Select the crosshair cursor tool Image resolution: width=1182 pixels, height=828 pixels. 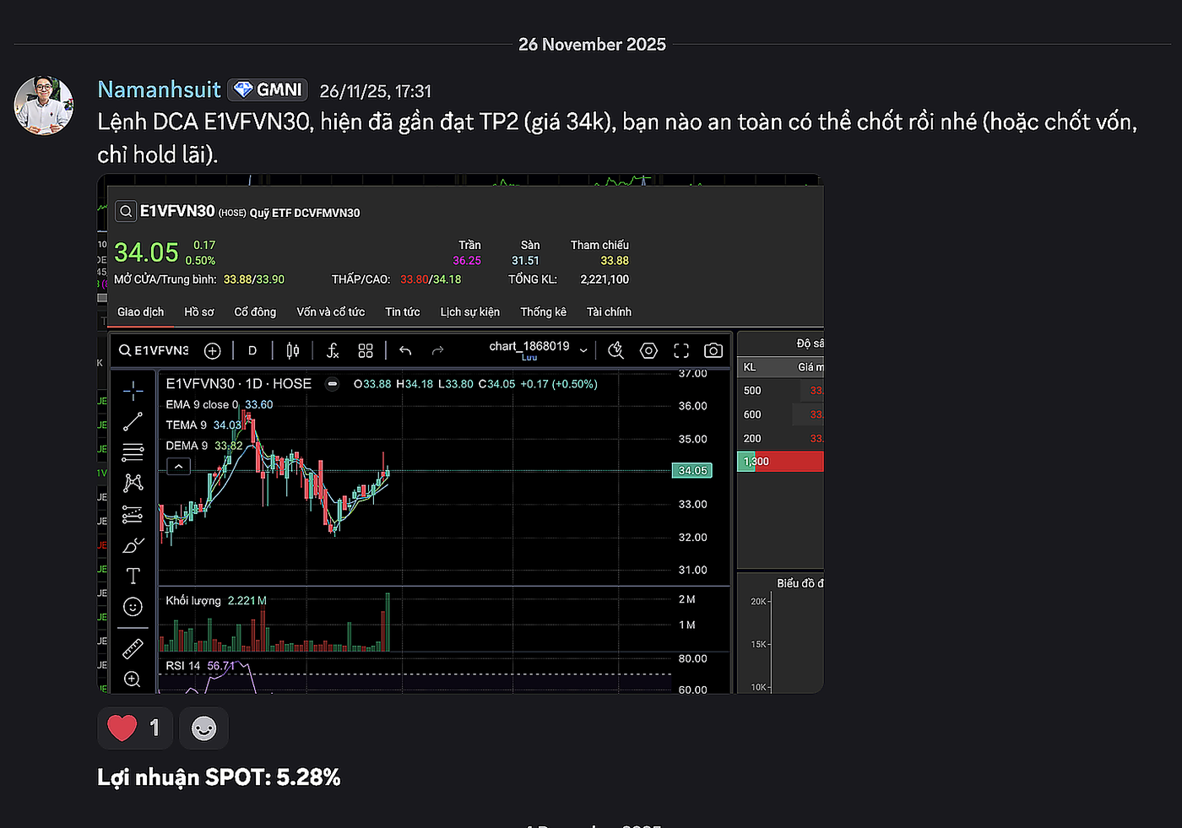coord(133,390)
